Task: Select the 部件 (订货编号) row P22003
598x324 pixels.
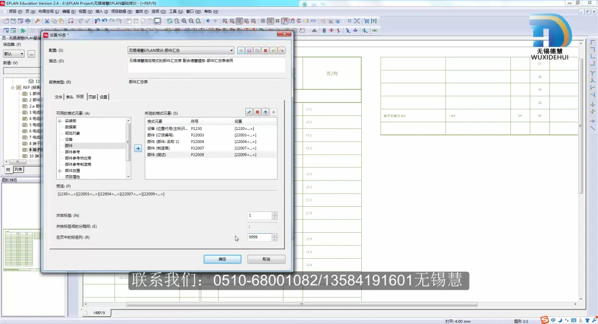Action: (211, 135)
